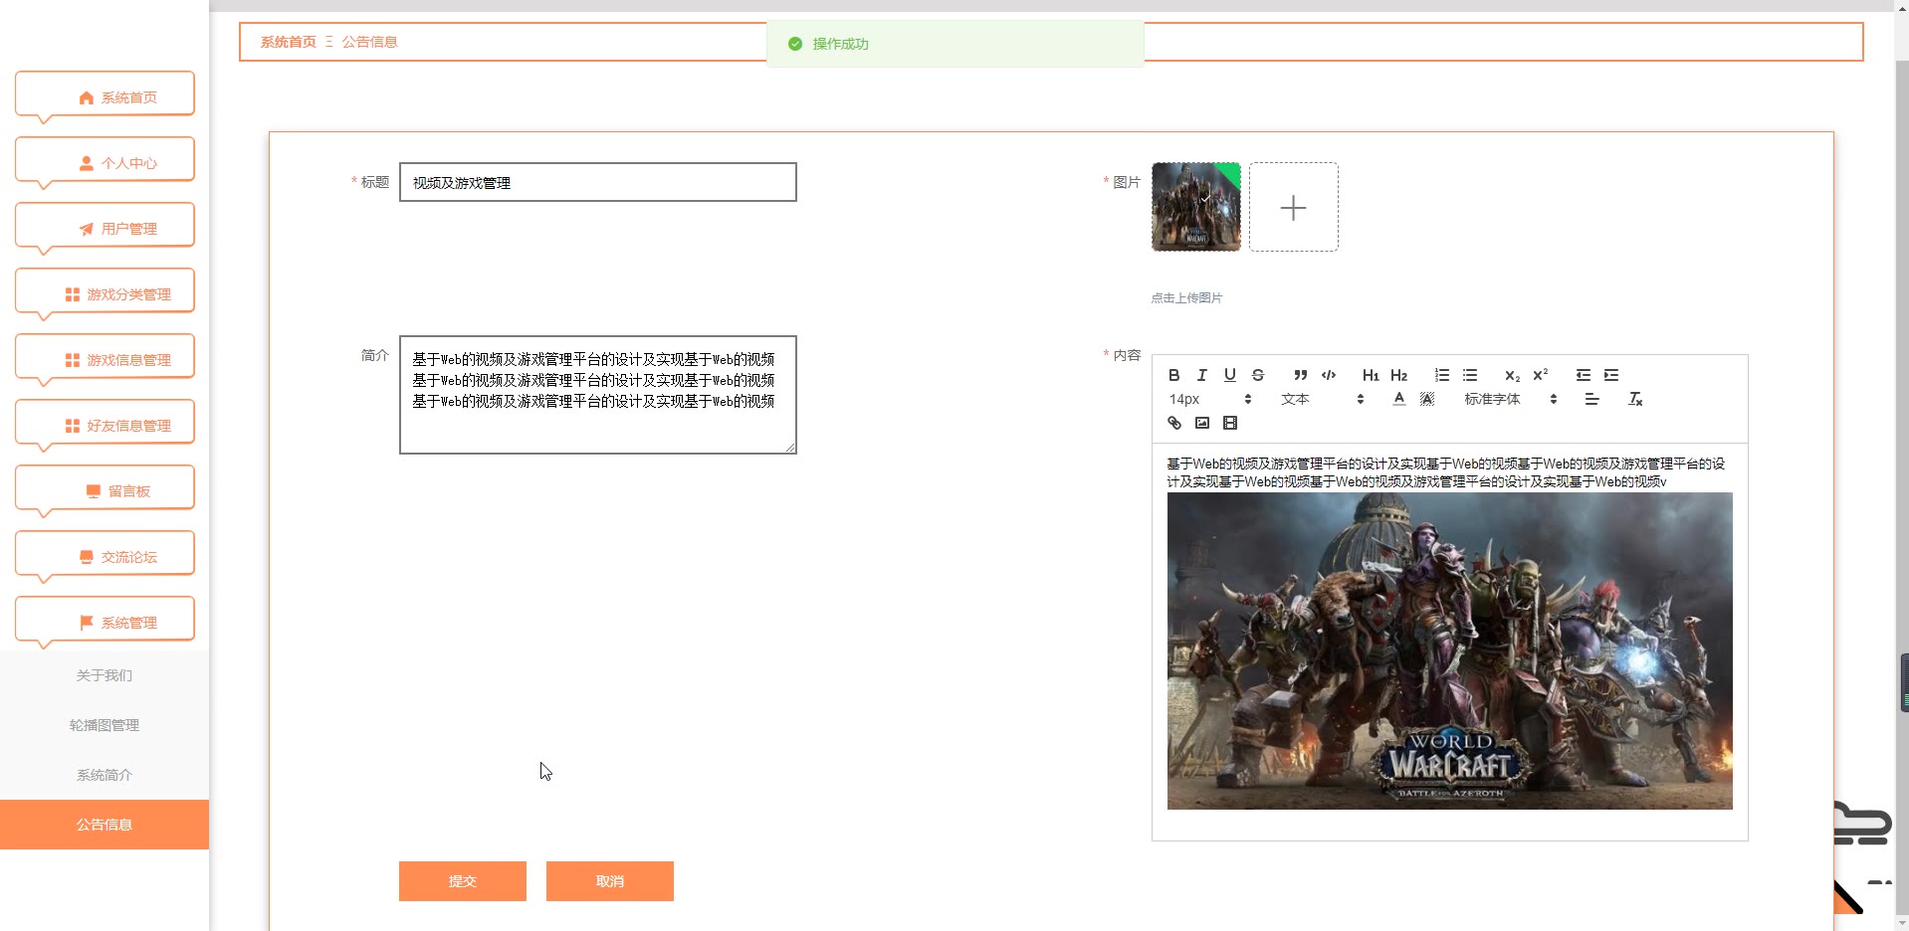The width and height of the screenshot is (1909, 931).
Task: Apply Heading 2 style
Action: (1398, 375)
